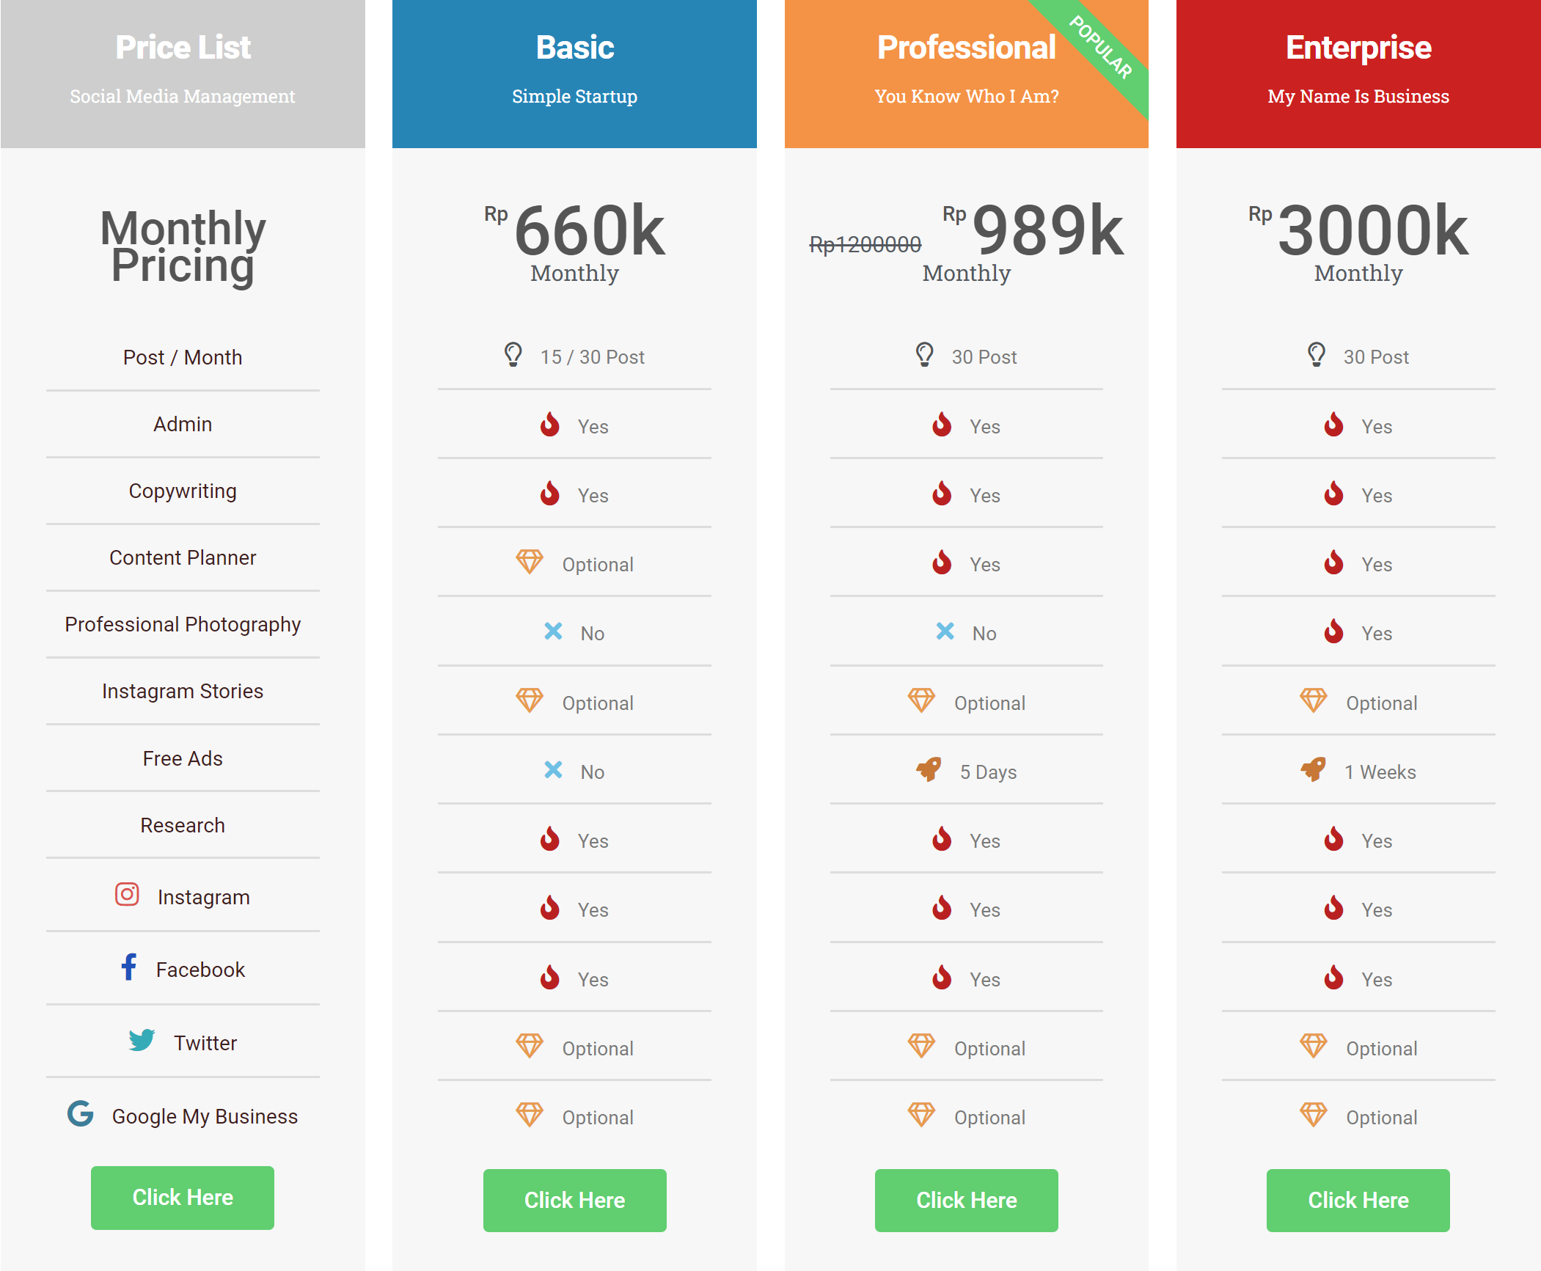Choose Professional plan with Click Here button
This screenshot has width=1541, height=1271.
966,1200
